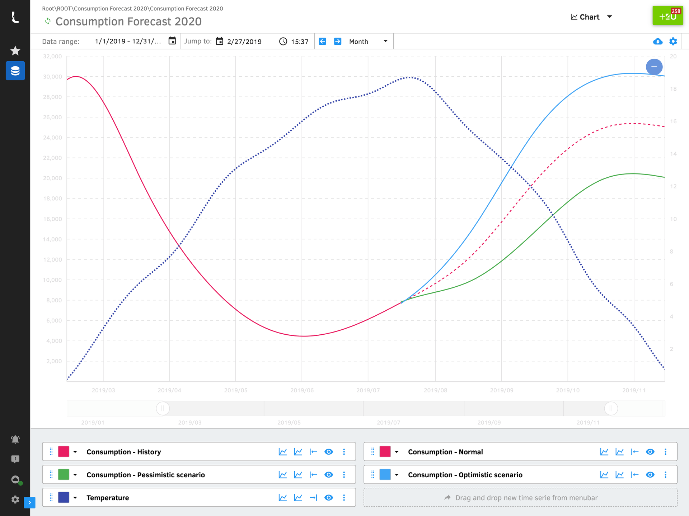Open chart settings gear icon

(673, 42)
